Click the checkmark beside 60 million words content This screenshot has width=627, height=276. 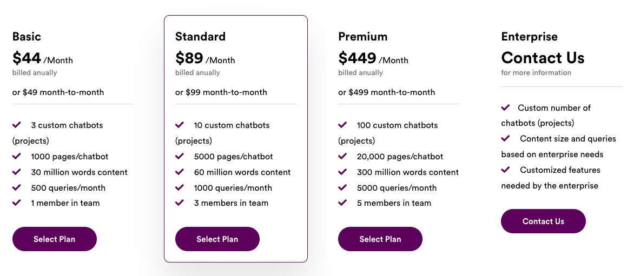180,172
